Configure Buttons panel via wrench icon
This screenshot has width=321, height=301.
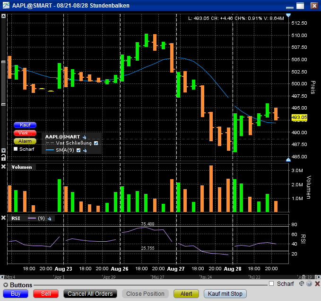click(302, 284)
